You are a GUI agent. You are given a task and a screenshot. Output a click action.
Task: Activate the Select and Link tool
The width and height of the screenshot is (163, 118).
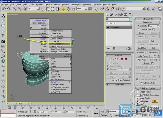click(15, 9)
